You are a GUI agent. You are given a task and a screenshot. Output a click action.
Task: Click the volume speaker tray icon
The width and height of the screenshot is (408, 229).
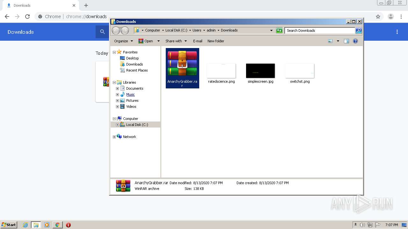(x=362, y=225)
